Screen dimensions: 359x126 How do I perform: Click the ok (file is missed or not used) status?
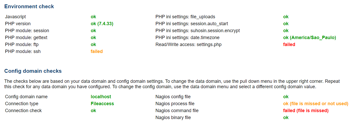pyautogui.click(x=316, y=104)
